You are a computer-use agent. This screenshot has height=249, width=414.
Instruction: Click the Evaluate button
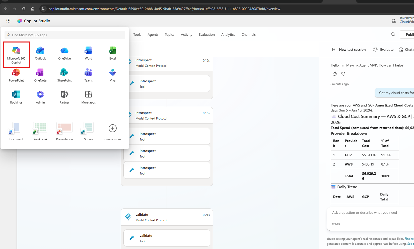coord(383,49)
